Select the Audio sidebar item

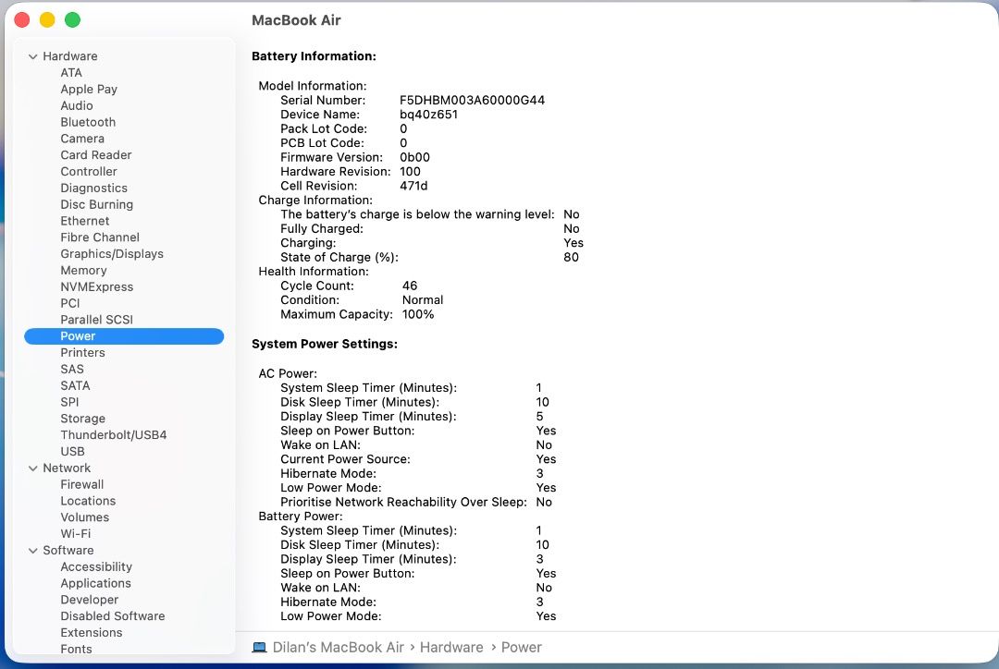click(77, 105)
